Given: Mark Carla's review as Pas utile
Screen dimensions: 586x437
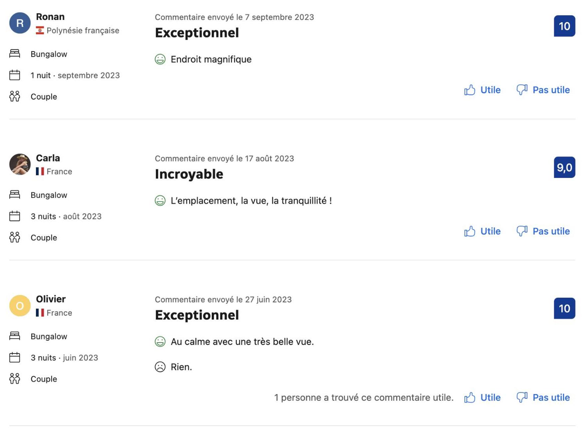Looking at the screenshot, I should click(x=543, y=231).
